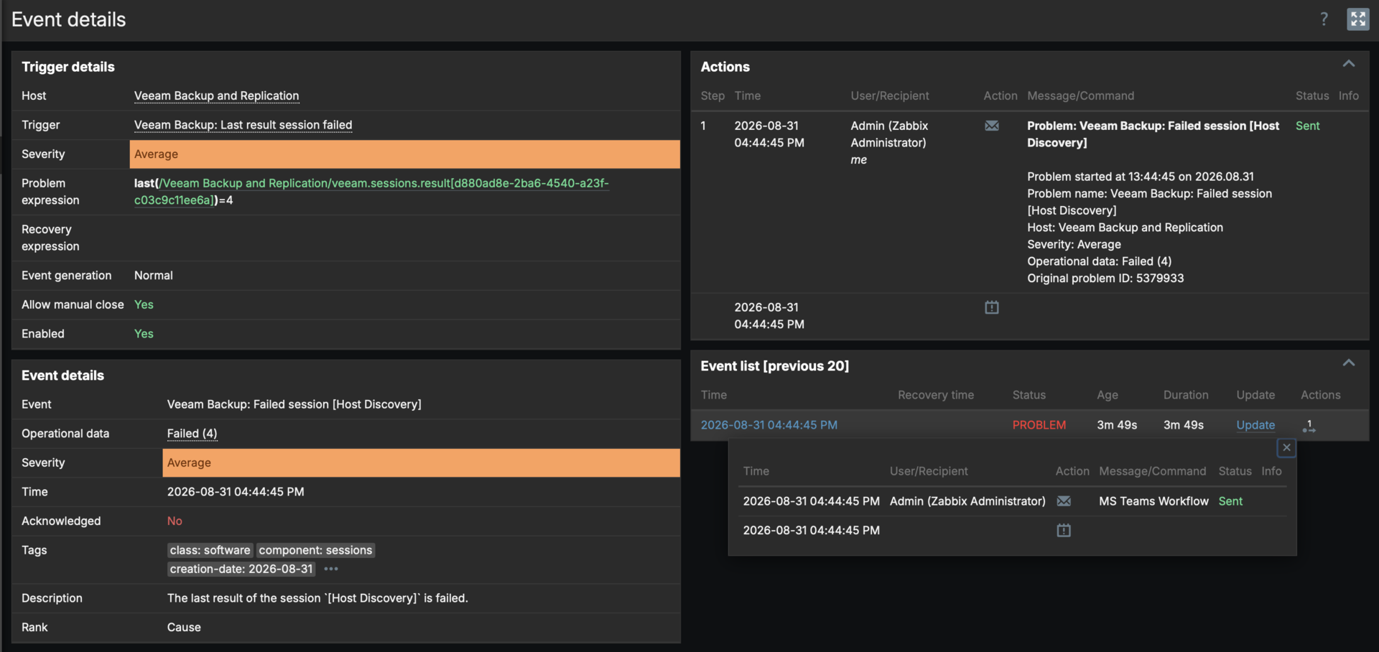Viewport: 1379px width, 652px height.
Task: Open the Veeam Backup and Replication host link
Action: (x=216, y=96)
